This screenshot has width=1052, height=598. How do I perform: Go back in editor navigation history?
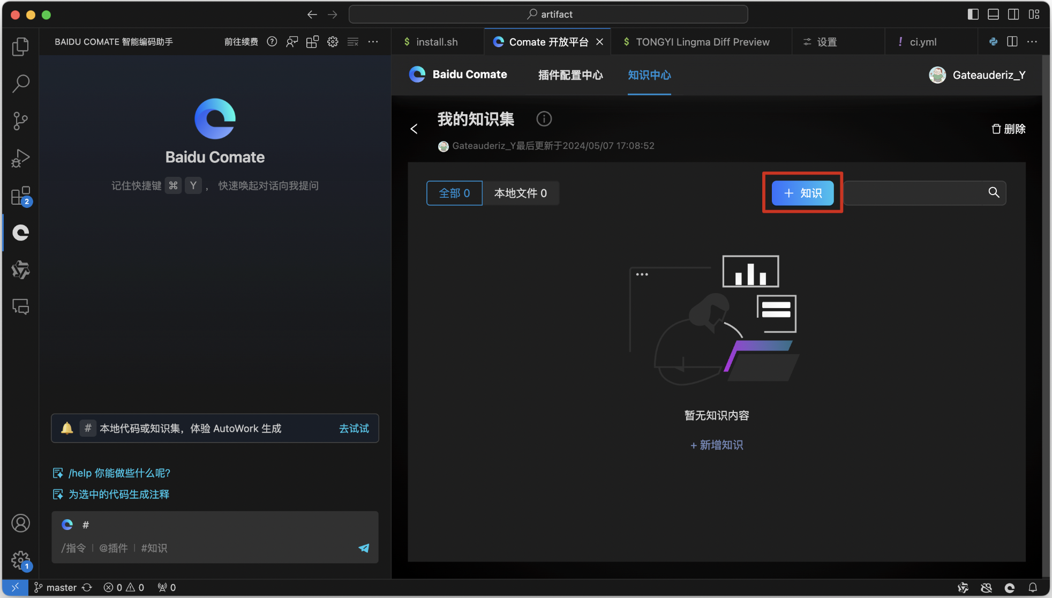(312, 14)
